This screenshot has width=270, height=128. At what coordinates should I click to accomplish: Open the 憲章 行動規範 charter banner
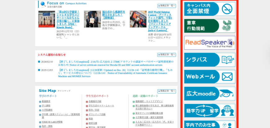pos(210,26)
